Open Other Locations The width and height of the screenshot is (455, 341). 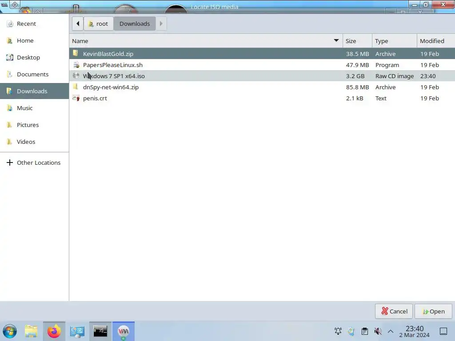click(34, 163)
